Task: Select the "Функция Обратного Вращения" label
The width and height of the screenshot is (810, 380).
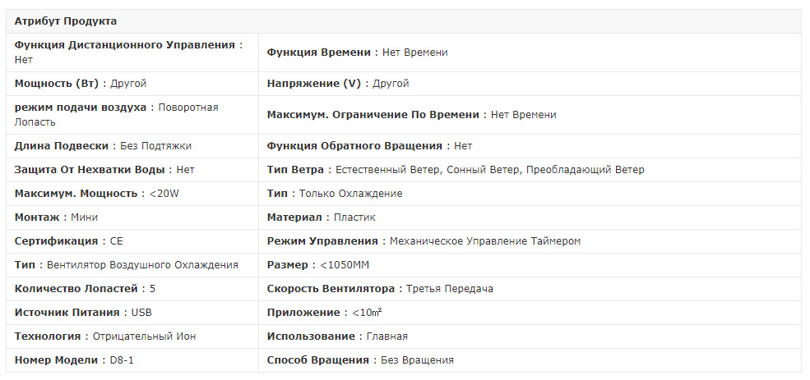Action: click(x=354, y=146)
